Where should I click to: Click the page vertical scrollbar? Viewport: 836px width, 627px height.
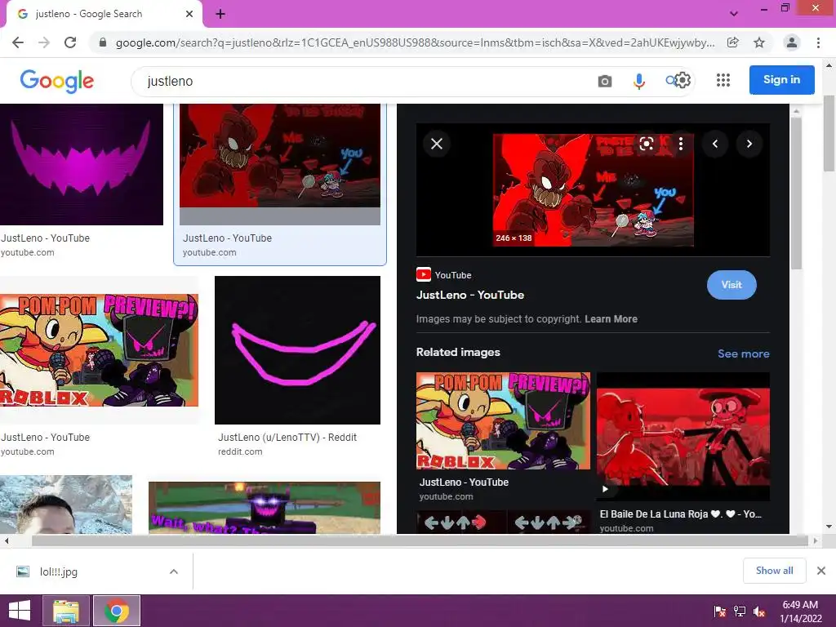(829, 133)
